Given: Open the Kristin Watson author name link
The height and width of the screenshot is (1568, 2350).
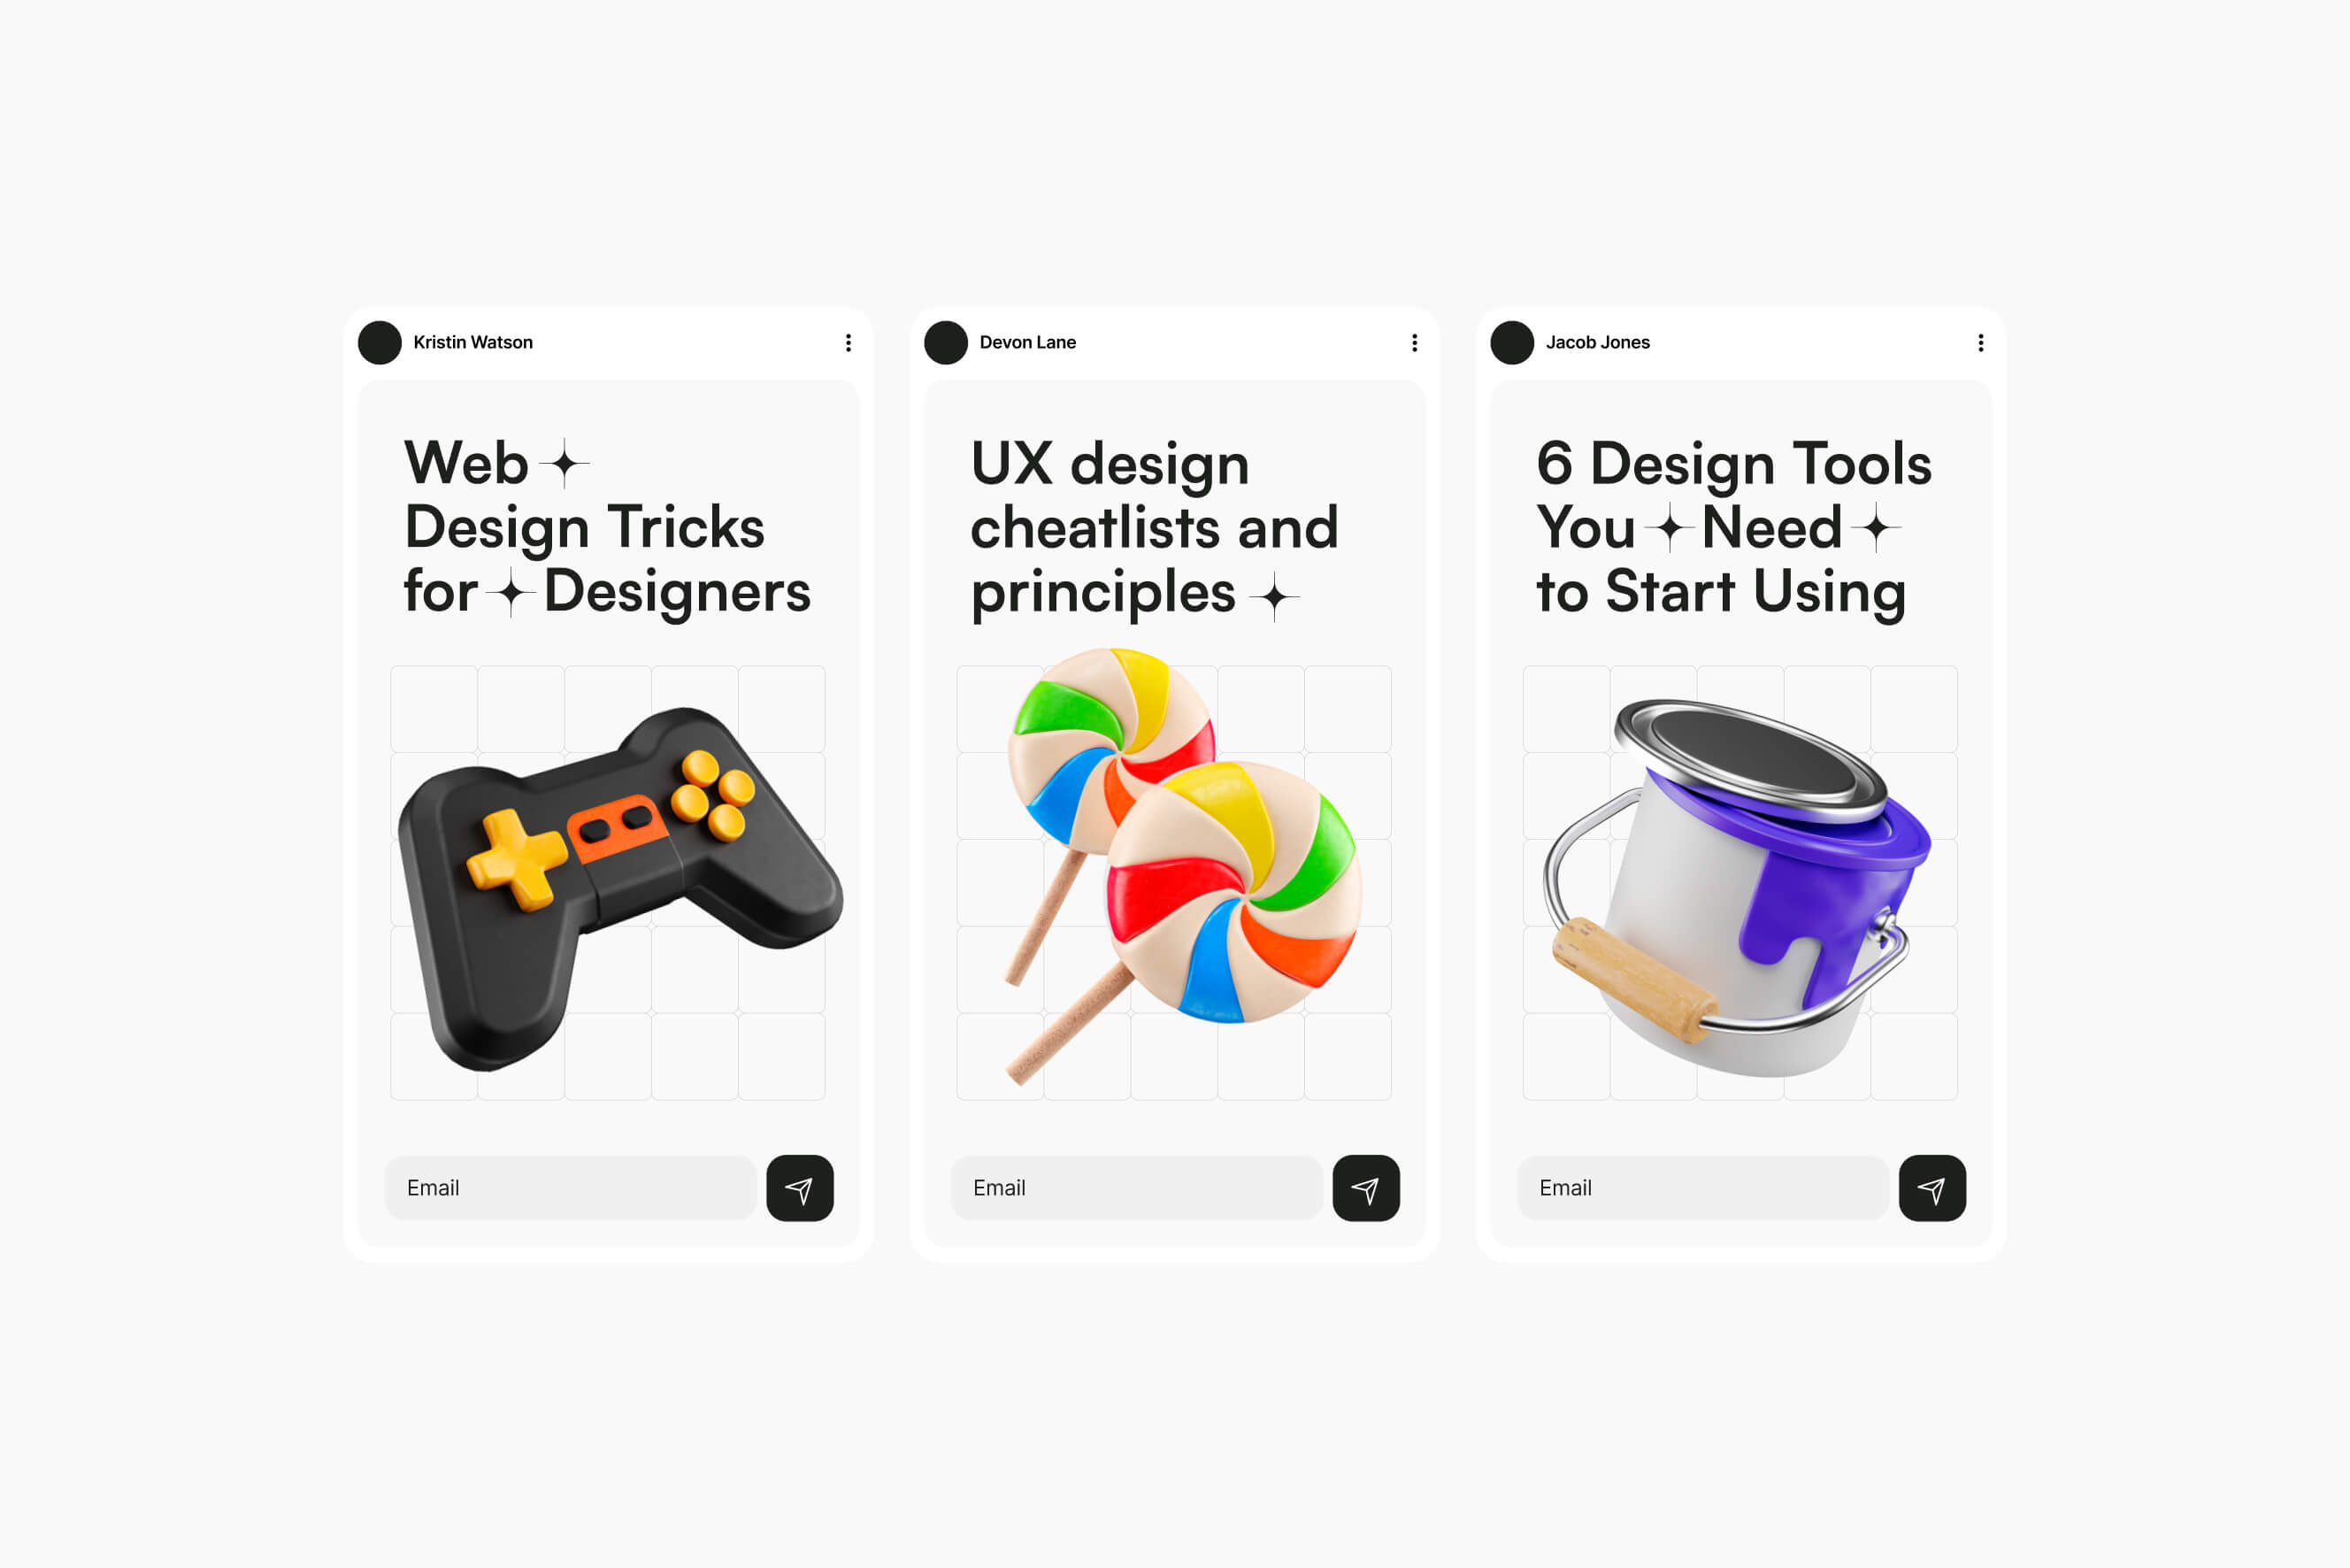Looking at the screenshot, I should 473,342.
